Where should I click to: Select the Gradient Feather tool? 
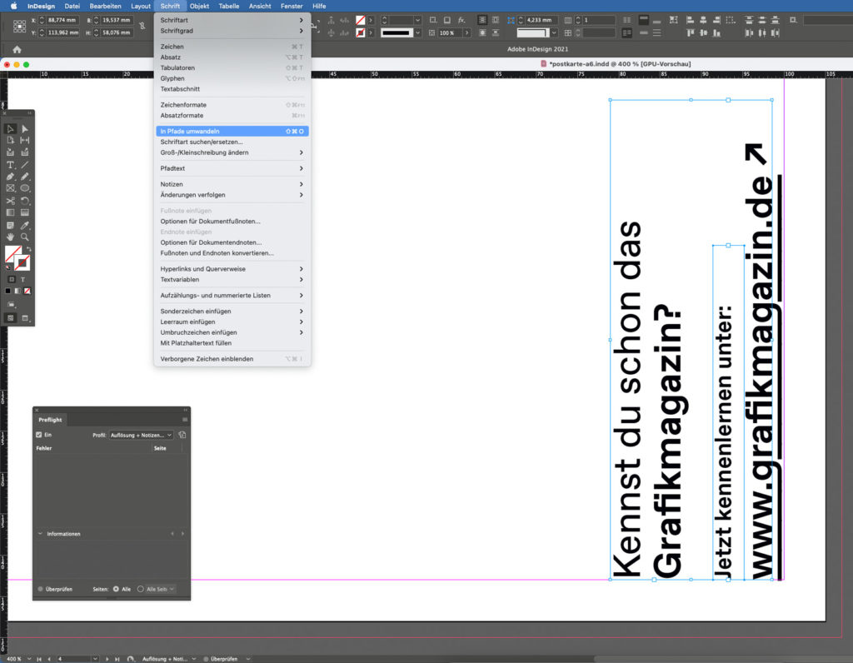tap(25, 212)
